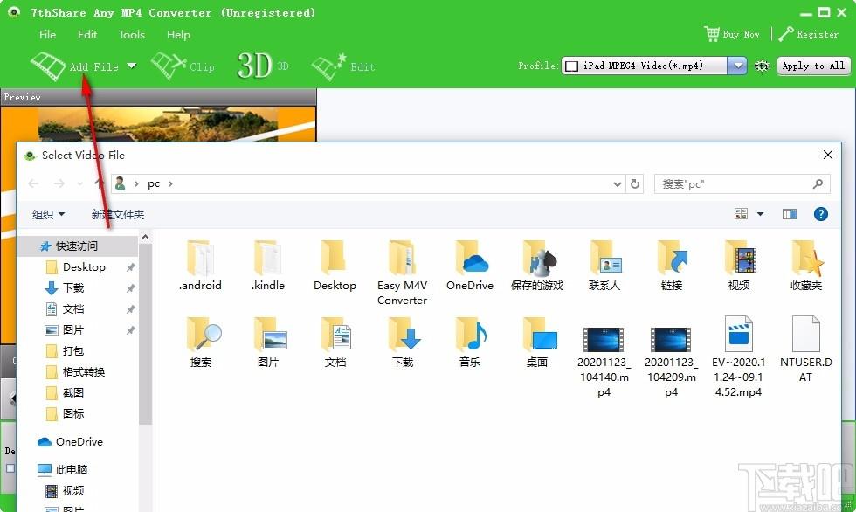The width and height of the screenshot is (856, 512).
Task: Click the pc breadcrumb in address bar
Action: click(154, 184)
